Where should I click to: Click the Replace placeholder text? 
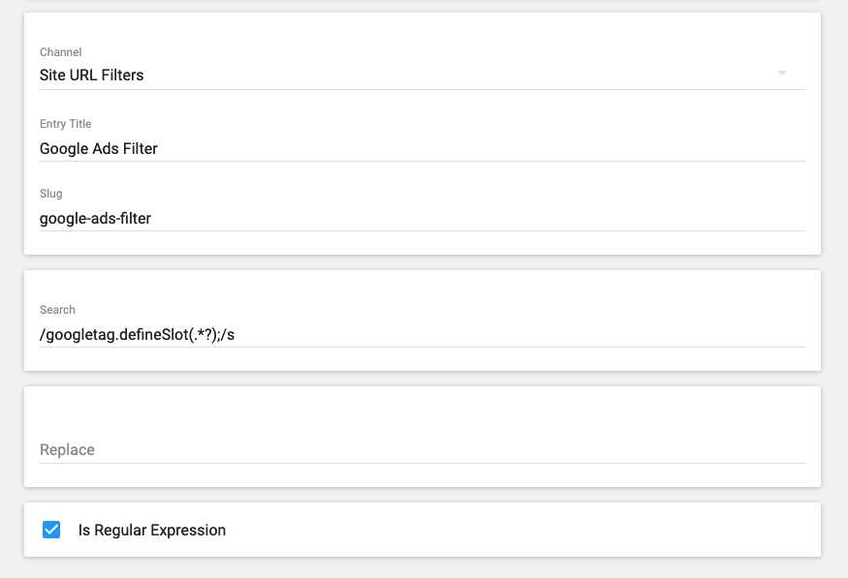(67, 450)
